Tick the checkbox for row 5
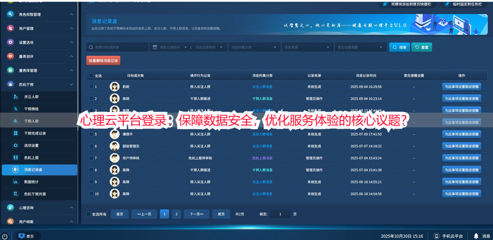The image size is (493, 240). [91, 134]
